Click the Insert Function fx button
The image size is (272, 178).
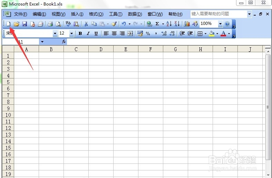(64, 42)
